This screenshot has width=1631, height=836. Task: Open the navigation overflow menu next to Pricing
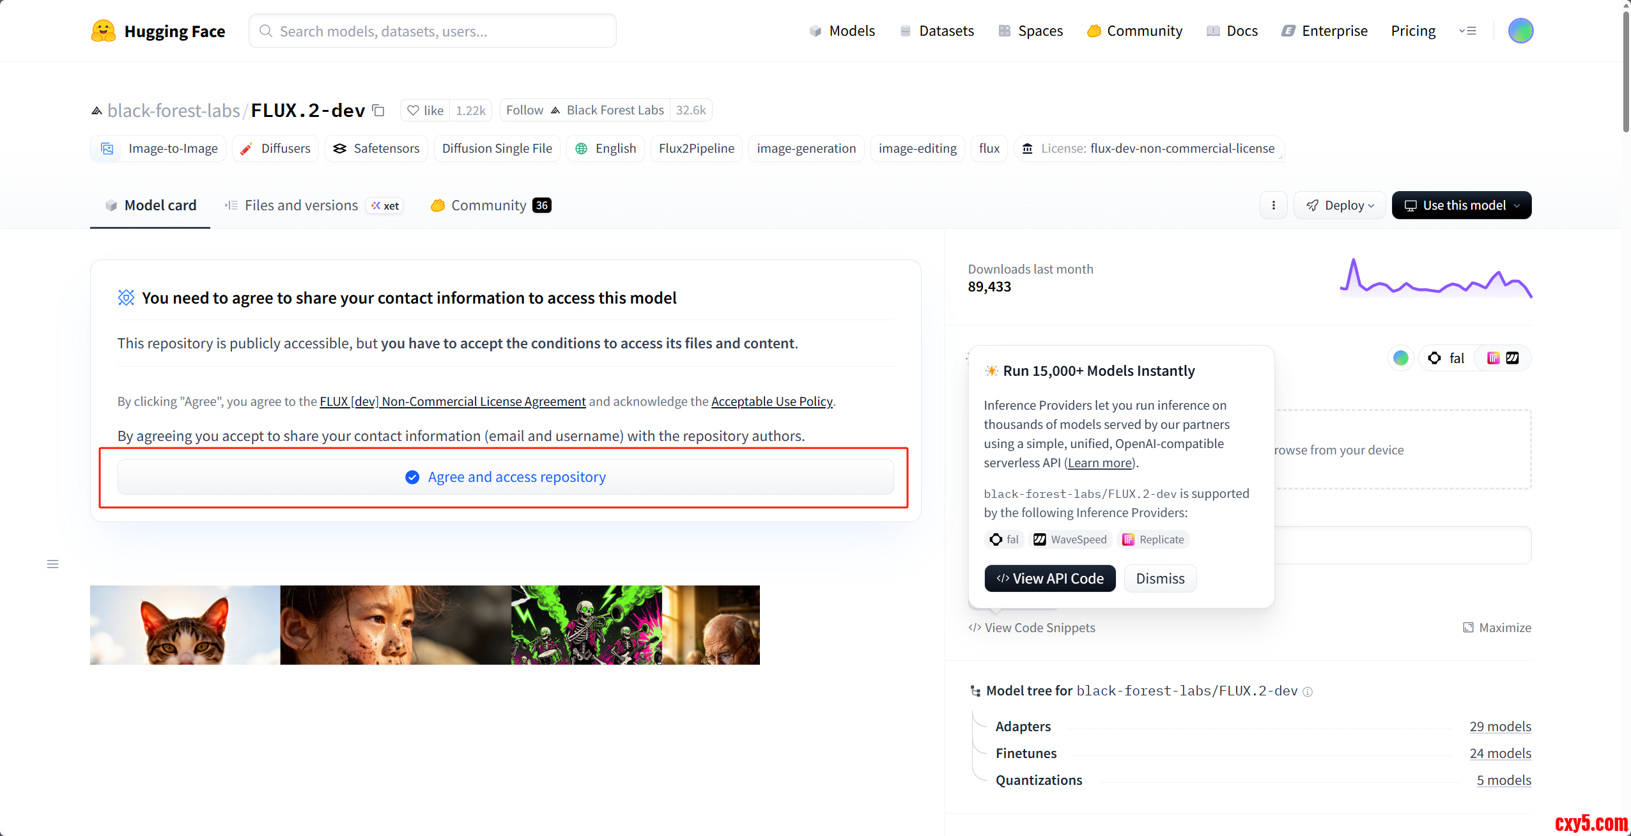[1467, 31]
